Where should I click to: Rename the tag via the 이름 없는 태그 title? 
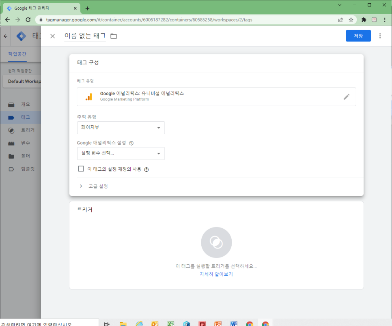click(x=85, y=36)
